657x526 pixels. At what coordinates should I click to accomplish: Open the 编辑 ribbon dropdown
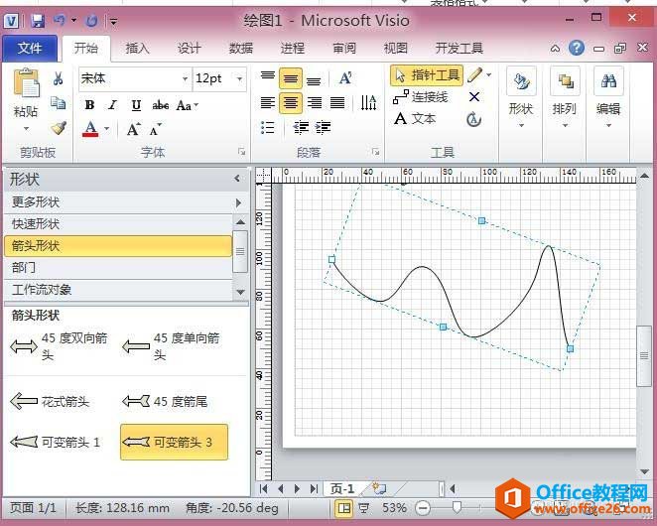tap(608, 98)
